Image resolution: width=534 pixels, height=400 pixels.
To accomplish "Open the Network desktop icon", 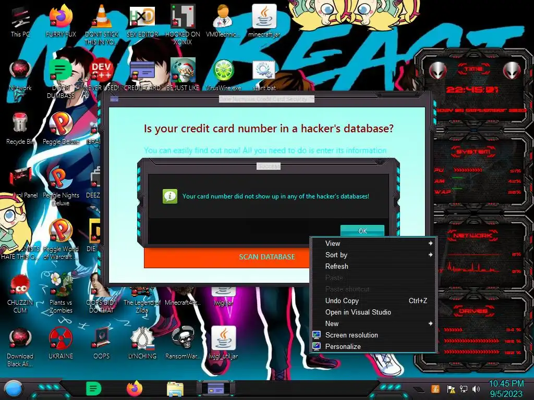I will 20,76.
